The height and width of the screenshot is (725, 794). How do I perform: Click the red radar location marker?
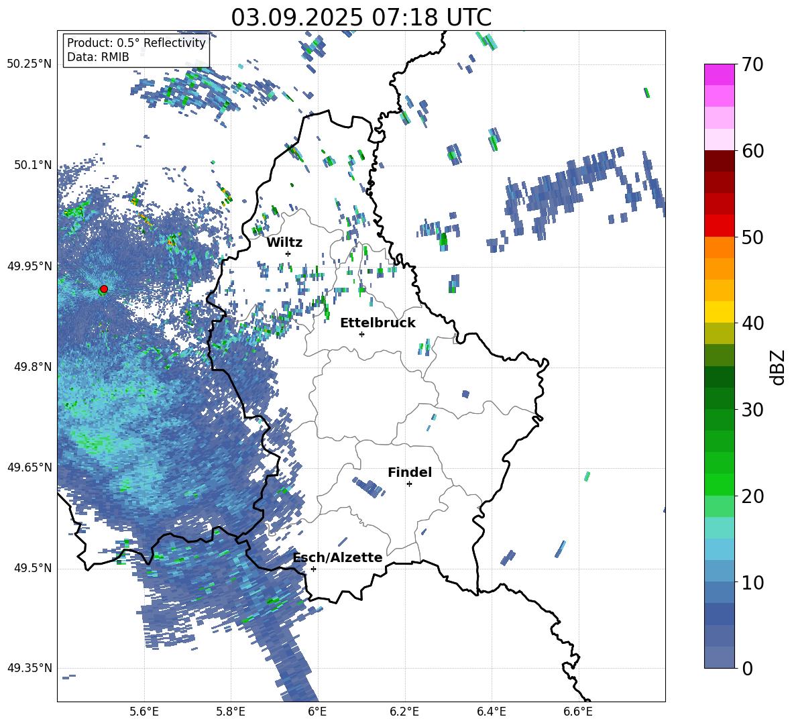104,289
